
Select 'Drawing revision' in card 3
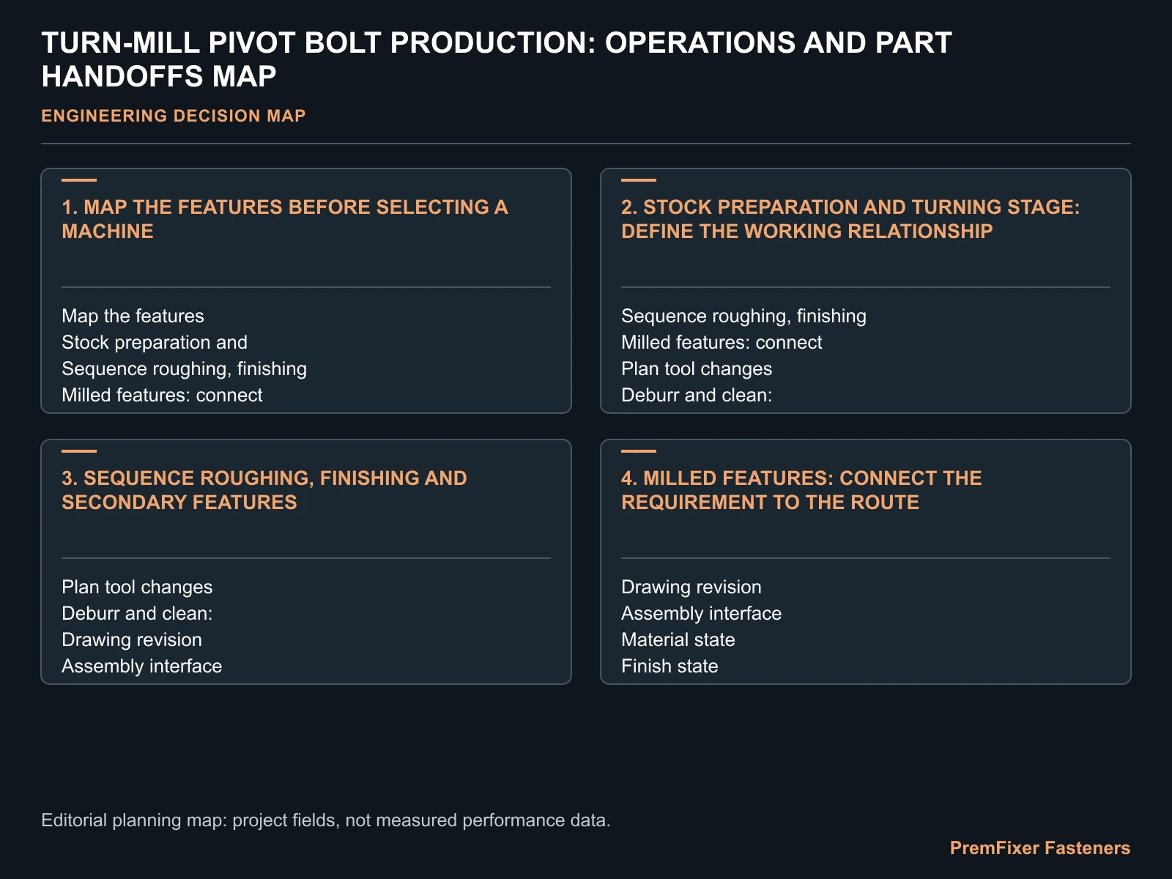click(x=132, y=639)
